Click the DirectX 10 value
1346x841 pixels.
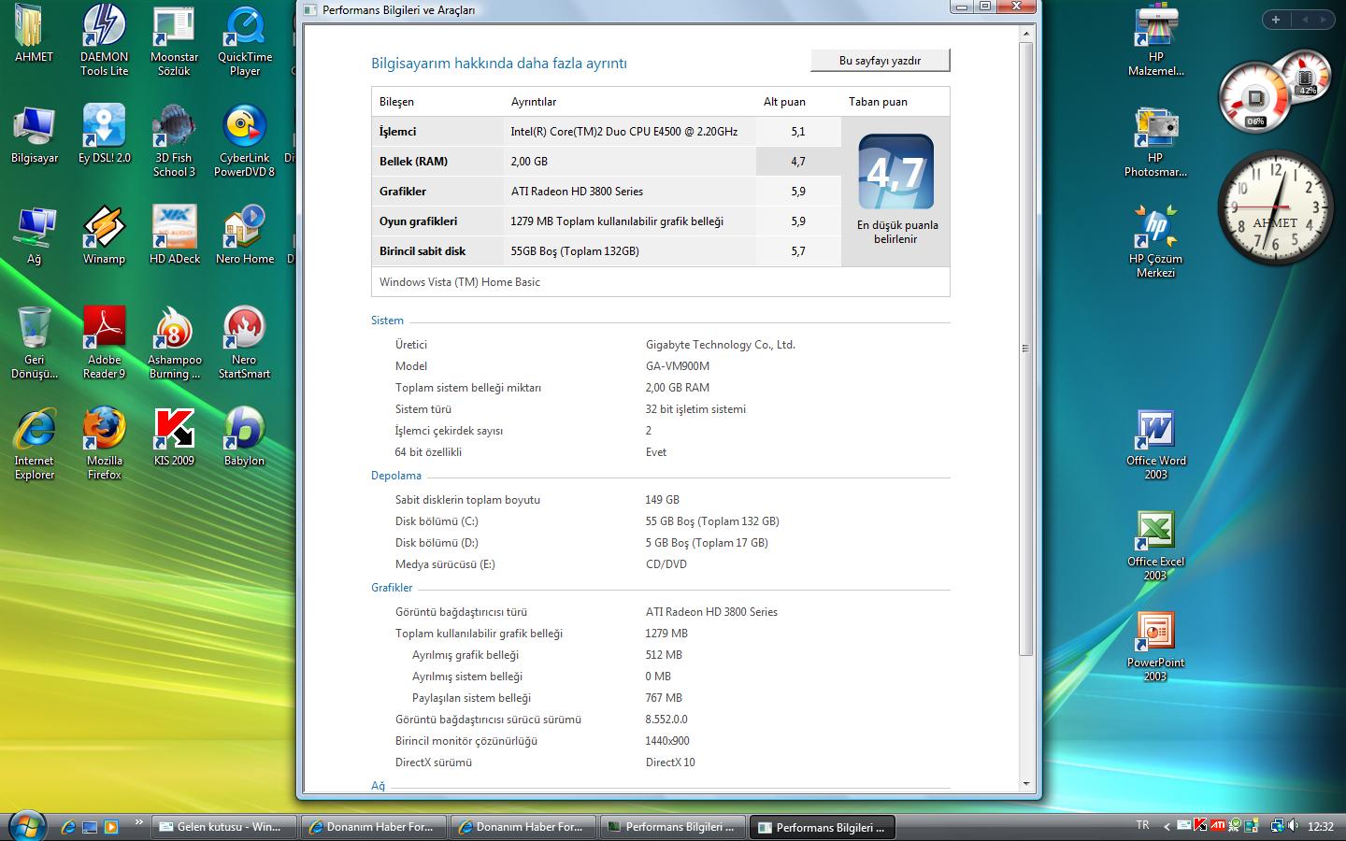pos(670,763)
